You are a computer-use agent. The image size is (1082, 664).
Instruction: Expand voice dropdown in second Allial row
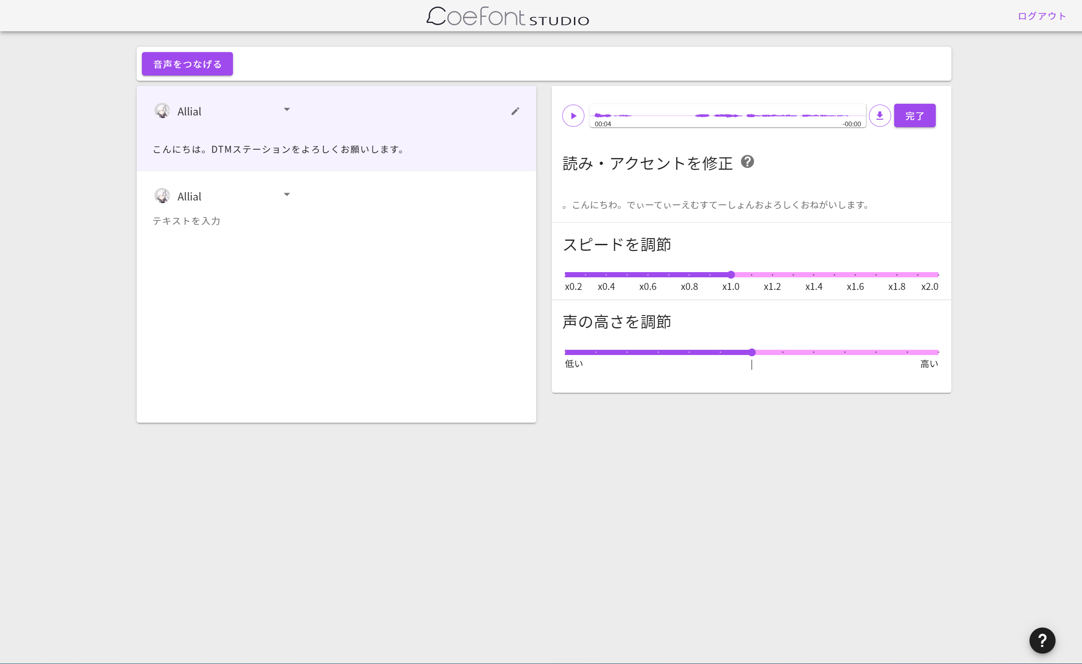[287, 194]
